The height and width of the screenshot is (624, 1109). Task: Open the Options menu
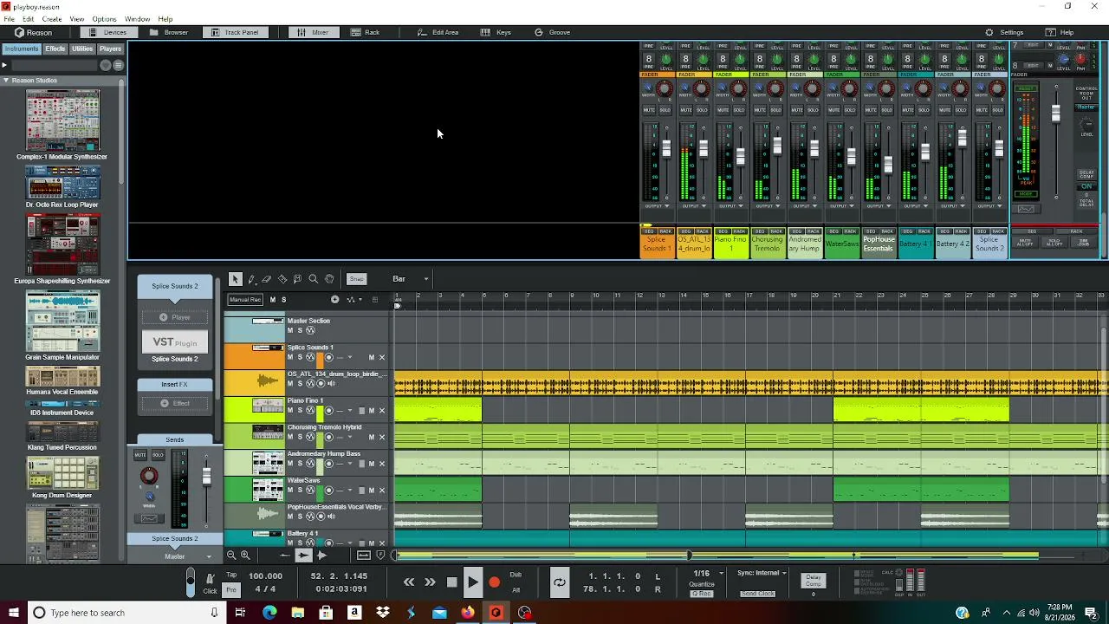point(104,19)
